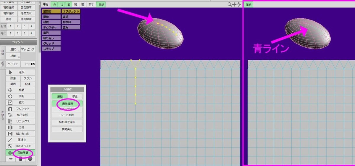Open the 歪み overlay menu item
This screenshot has width=355, height=166.
click(x=71, y=27)
